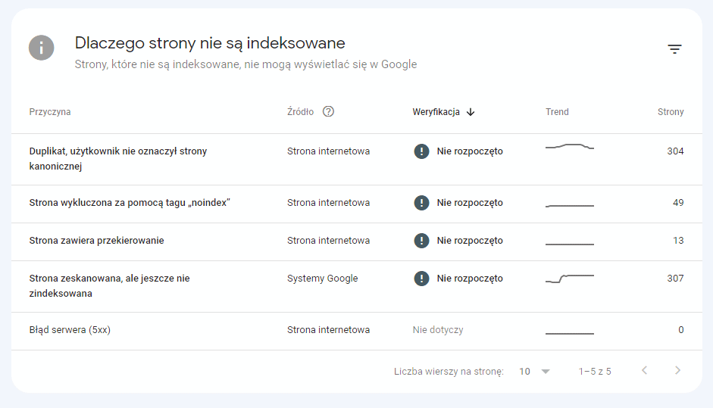Open the Duplikat, użytkownik nie oznaczył row
Viewport: 713px width, 408px height.
356,159
